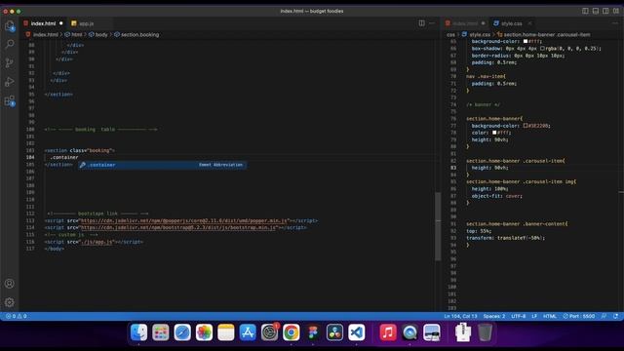Open Safari from the Dock

point(182,332)
